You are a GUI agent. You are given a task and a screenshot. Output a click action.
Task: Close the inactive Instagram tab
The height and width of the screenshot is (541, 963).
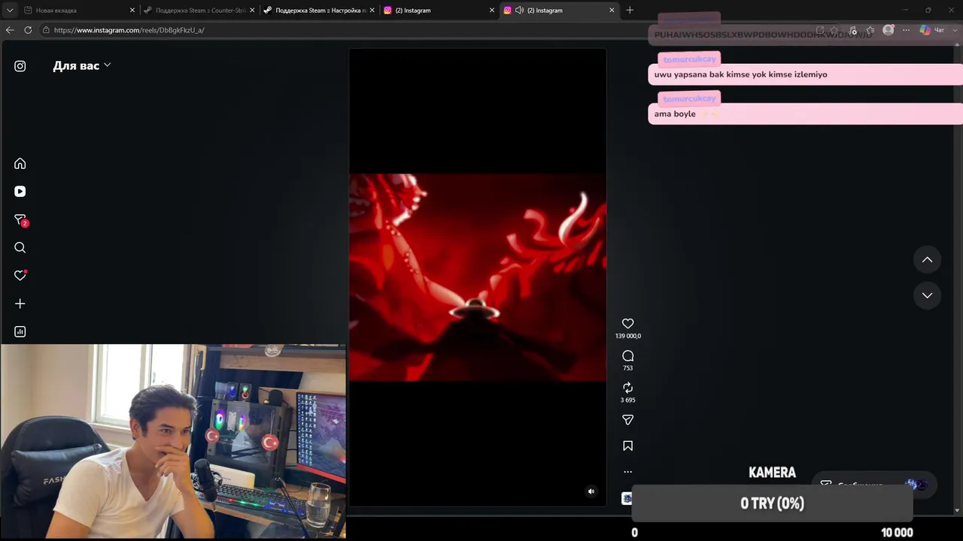pyautogui.click(x=492, y=11)
